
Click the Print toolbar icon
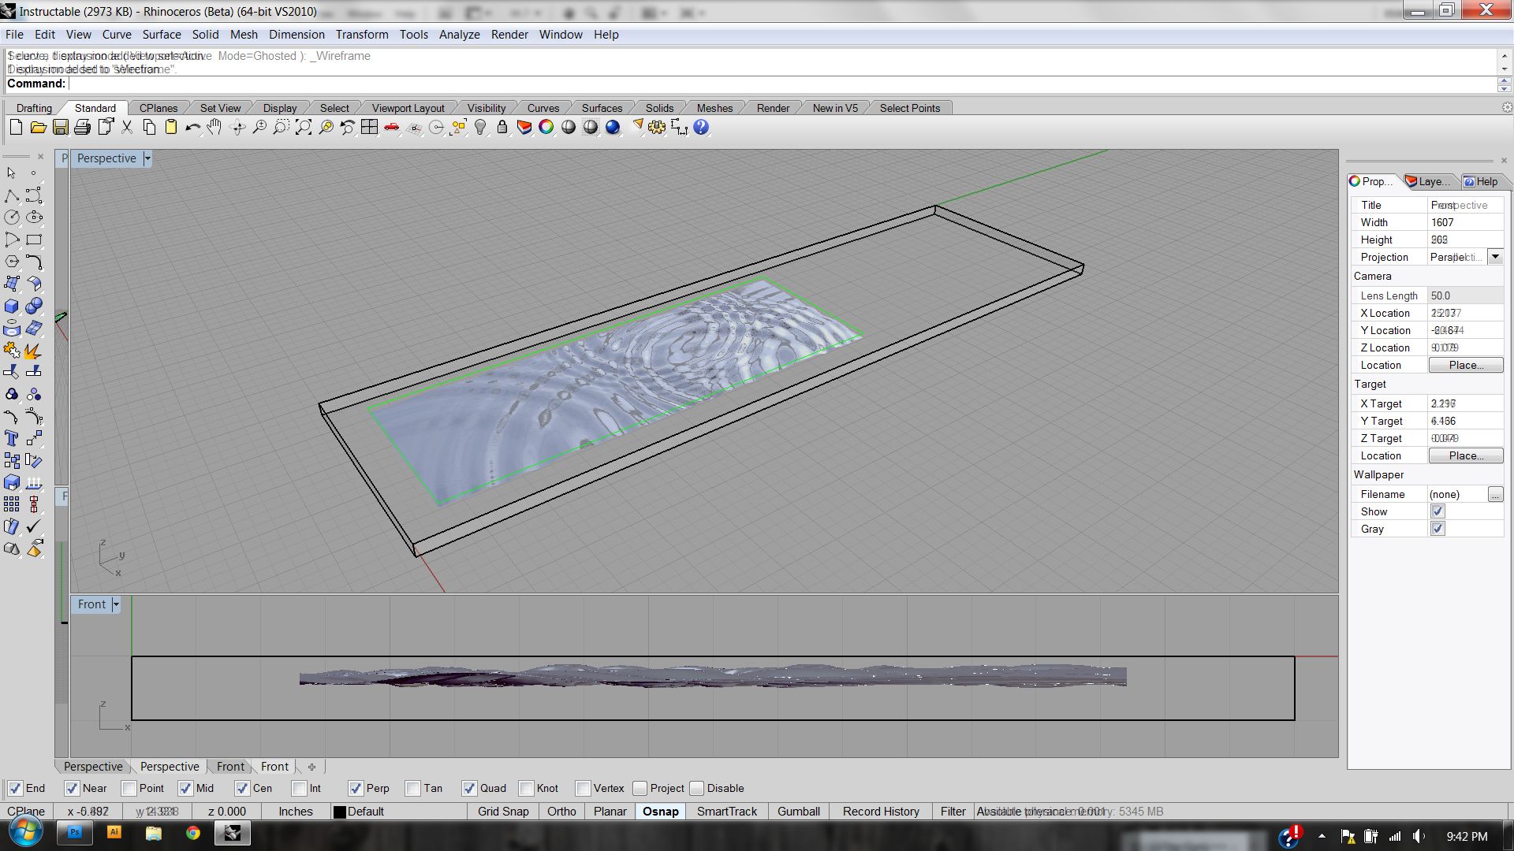pyautogui.click(x=82, y=128)
